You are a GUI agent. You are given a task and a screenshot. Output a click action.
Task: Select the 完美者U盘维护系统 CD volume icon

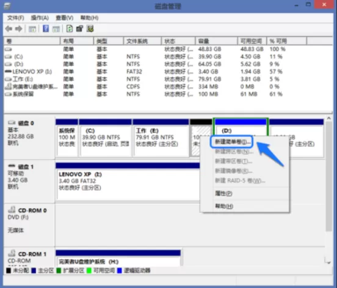point(9,87)
